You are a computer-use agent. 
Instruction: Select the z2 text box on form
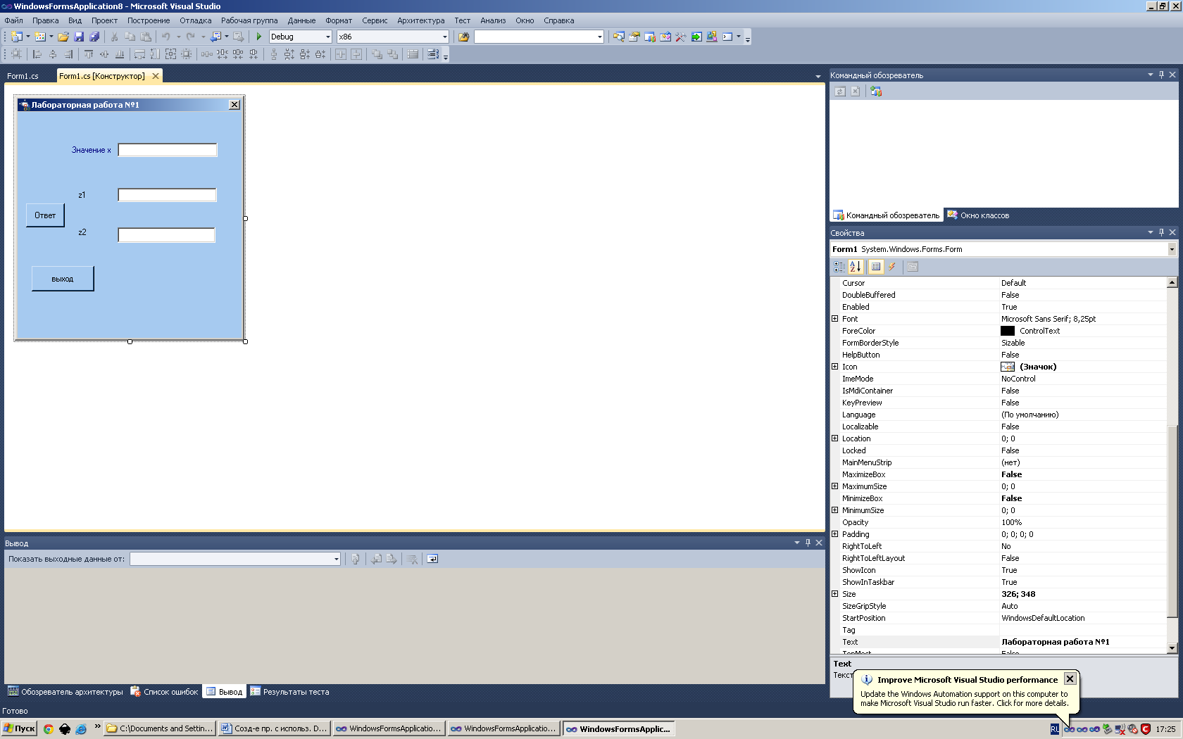click(x=166, y=235)
